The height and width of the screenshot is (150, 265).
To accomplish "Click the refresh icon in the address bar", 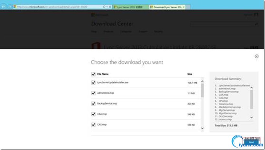I will pyautogui.click(x=110, y=7).
